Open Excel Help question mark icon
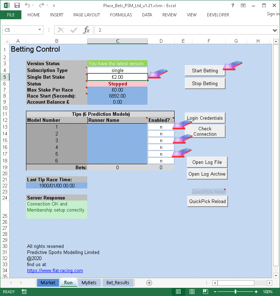Screen dimensions: 280x296 pyautogui.click(x=233, y=5)
